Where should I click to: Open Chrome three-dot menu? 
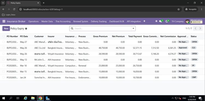(x=201, y=9)
